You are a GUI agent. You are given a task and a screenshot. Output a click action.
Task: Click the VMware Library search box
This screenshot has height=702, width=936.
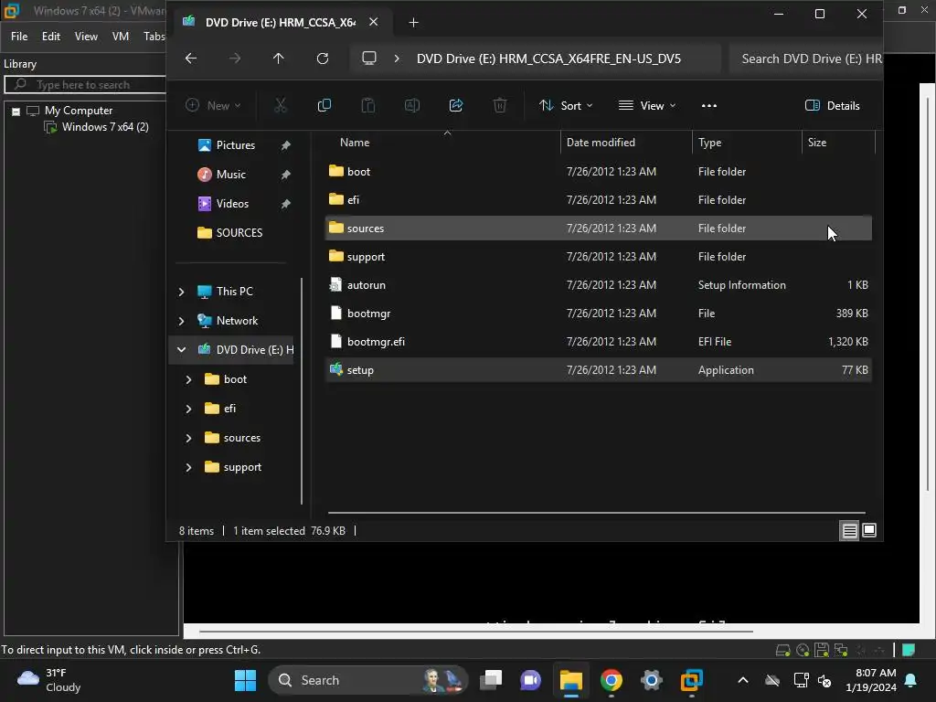click(x=85, y=85)
